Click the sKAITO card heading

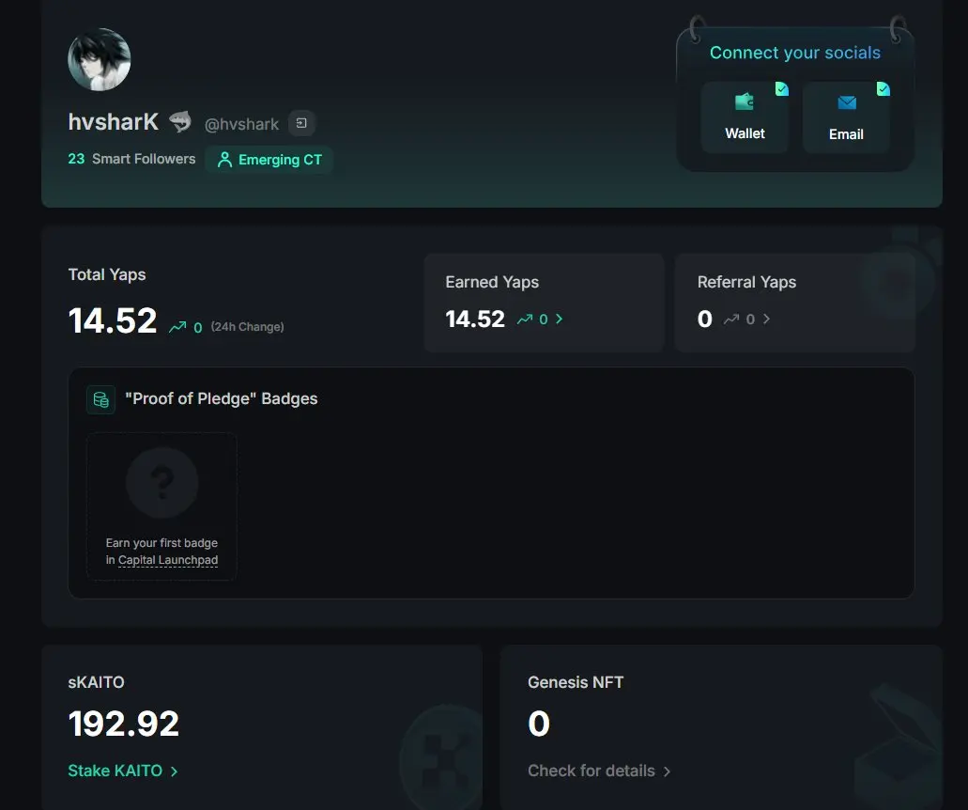pyautogui.click(x=96, y=682)
